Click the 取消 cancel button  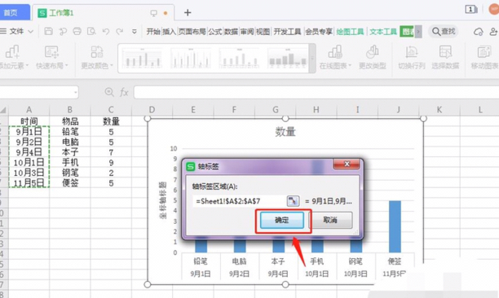(330, 220)
